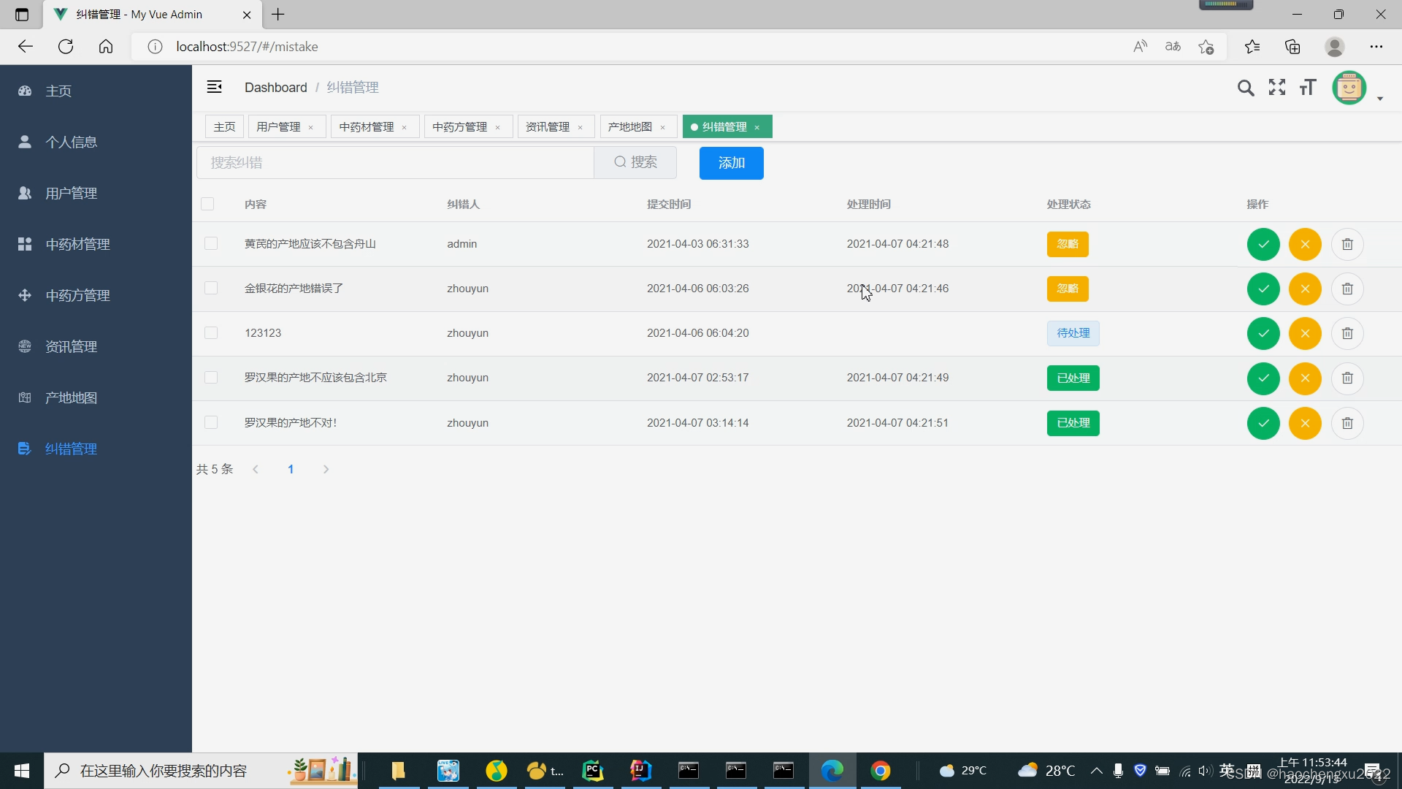
Task: Click inside the 搜索纠错 input field
Action: point(394,162)
